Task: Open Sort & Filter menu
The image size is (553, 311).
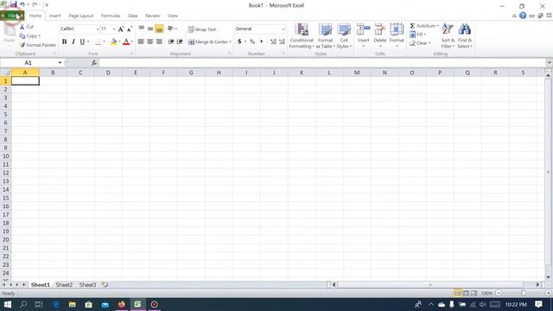Action: [448, 36]
